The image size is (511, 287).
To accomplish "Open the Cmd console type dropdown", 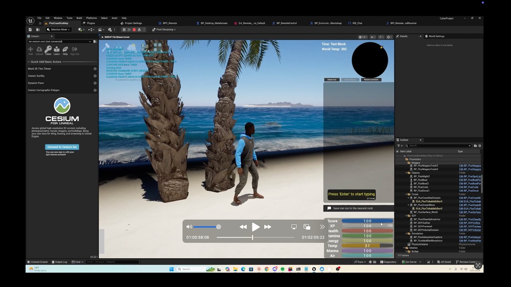I will (x=78, y=262).
